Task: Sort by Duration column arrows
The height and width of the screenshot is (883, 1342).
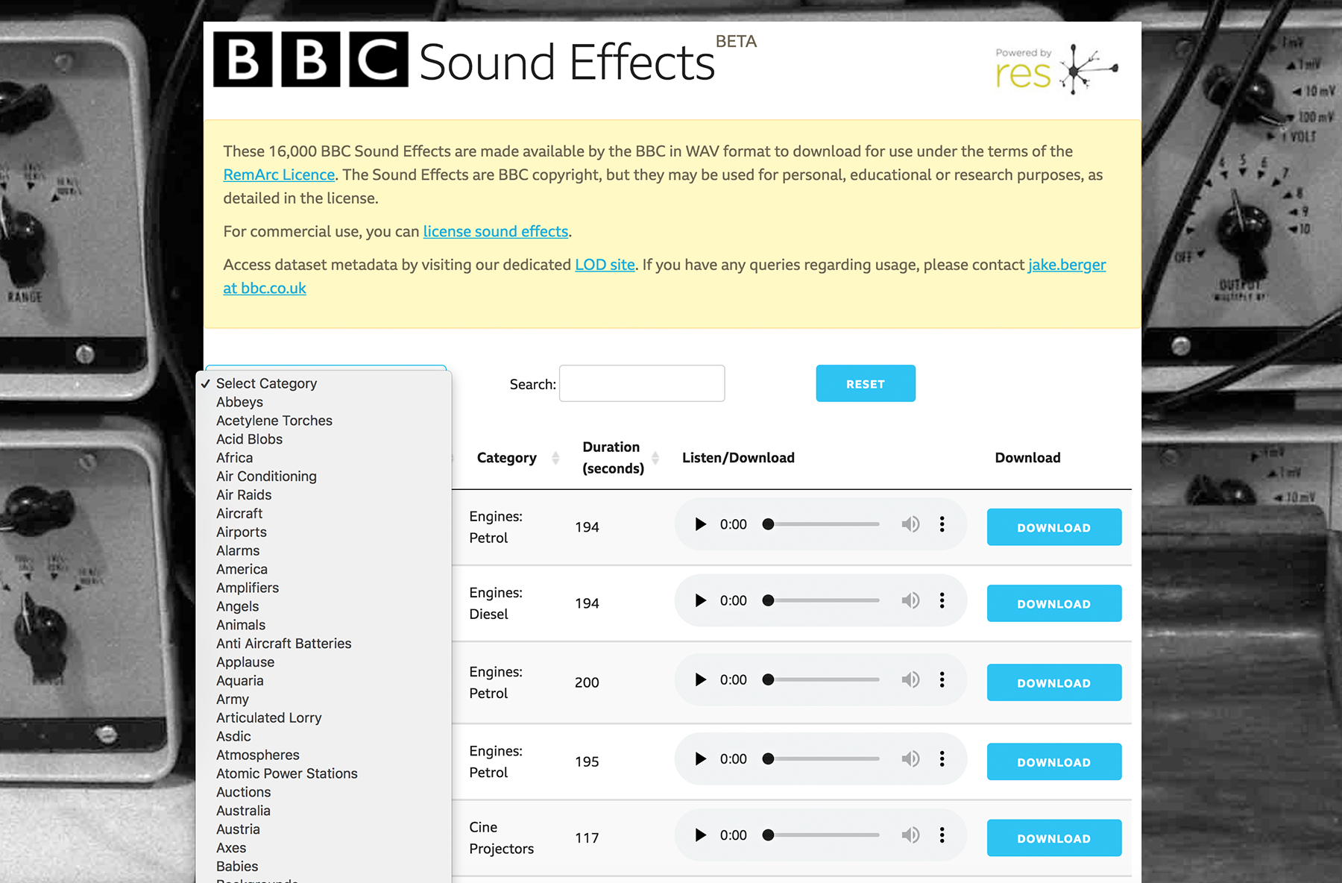Action: click(x=655, y=458)
